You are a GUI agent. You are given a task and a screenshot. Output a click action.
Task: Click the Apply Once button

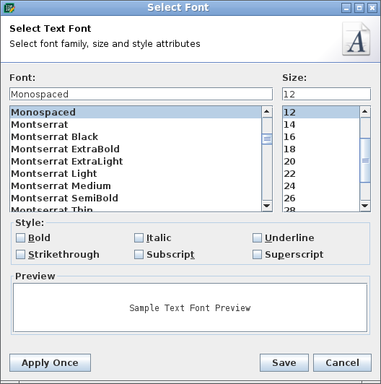pos(50,362)
